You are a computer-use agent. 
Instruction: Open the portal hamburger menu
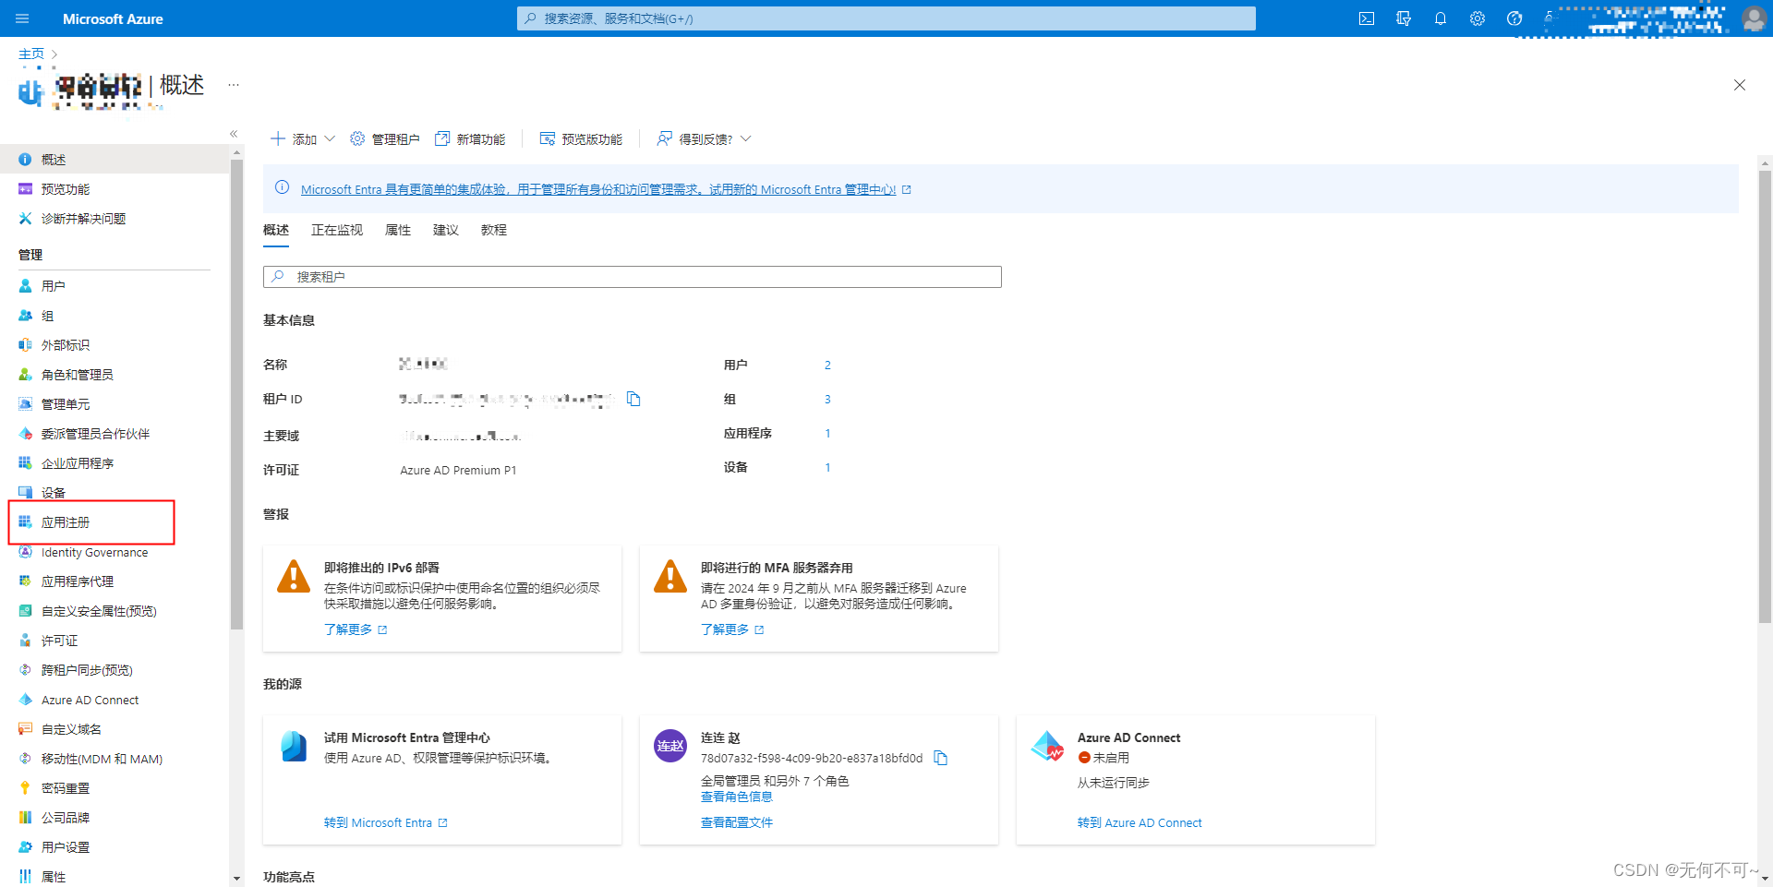(x=22, y=18)
